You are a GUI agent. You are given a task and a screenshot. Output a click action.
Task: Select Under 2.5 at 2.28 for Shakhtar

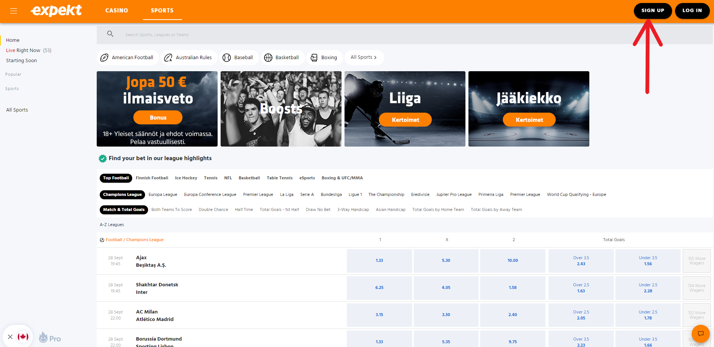(x=648, y=288)
